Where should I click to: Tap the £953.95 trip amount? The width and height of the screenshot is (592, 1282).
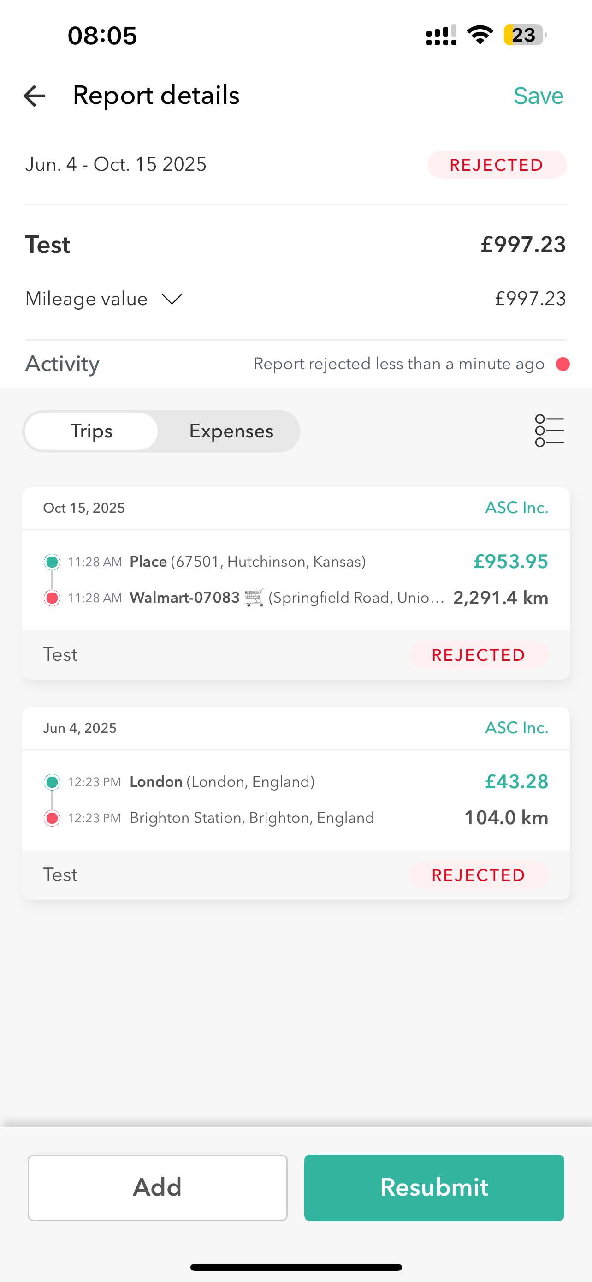[510, 561]
